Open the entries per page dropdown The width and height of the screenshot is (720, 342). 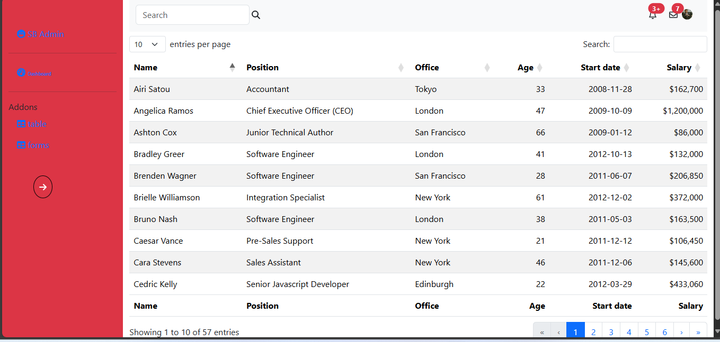[147, 44]
